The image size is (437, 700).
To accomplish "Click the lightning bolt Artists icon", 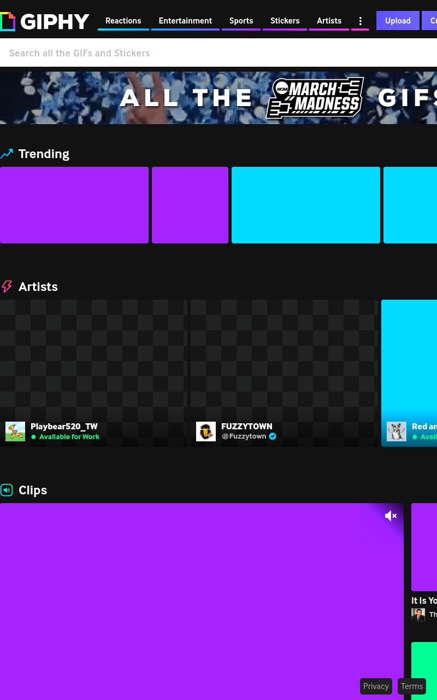I will (7, 287).
